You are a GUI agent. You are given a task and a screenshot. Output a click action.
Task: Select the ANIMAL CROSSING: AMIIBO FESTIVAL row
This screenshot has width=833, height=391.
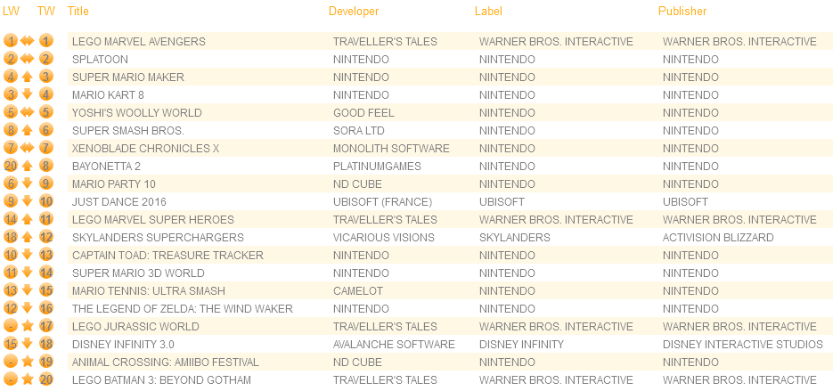click(450, 362)
